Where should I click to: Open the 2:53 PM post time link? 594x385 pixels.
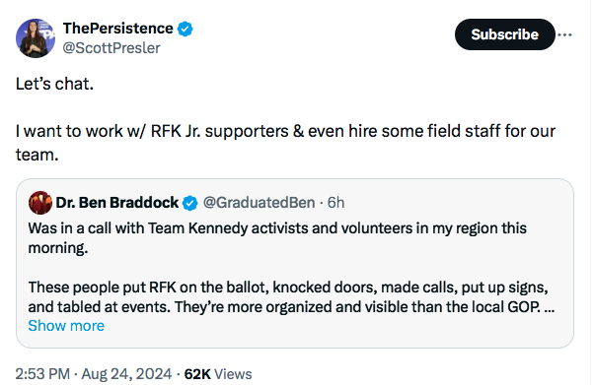click(42, 374)
